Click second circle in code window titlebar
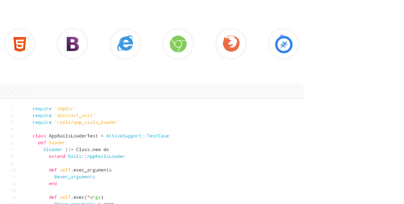This screenshot has height=204, width=404. pyautogui.click(x=16, y=91)
